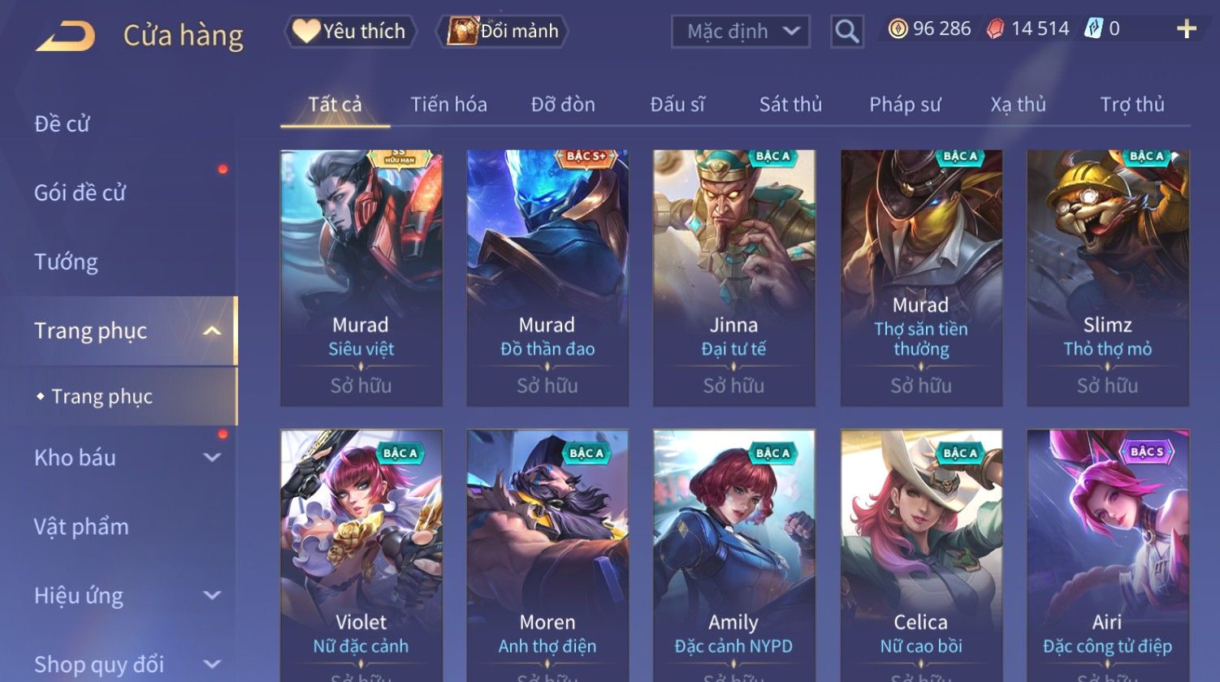Open the Tướng sidebar menu
This screenshot has width=1220, height=682.
(67, 261)
